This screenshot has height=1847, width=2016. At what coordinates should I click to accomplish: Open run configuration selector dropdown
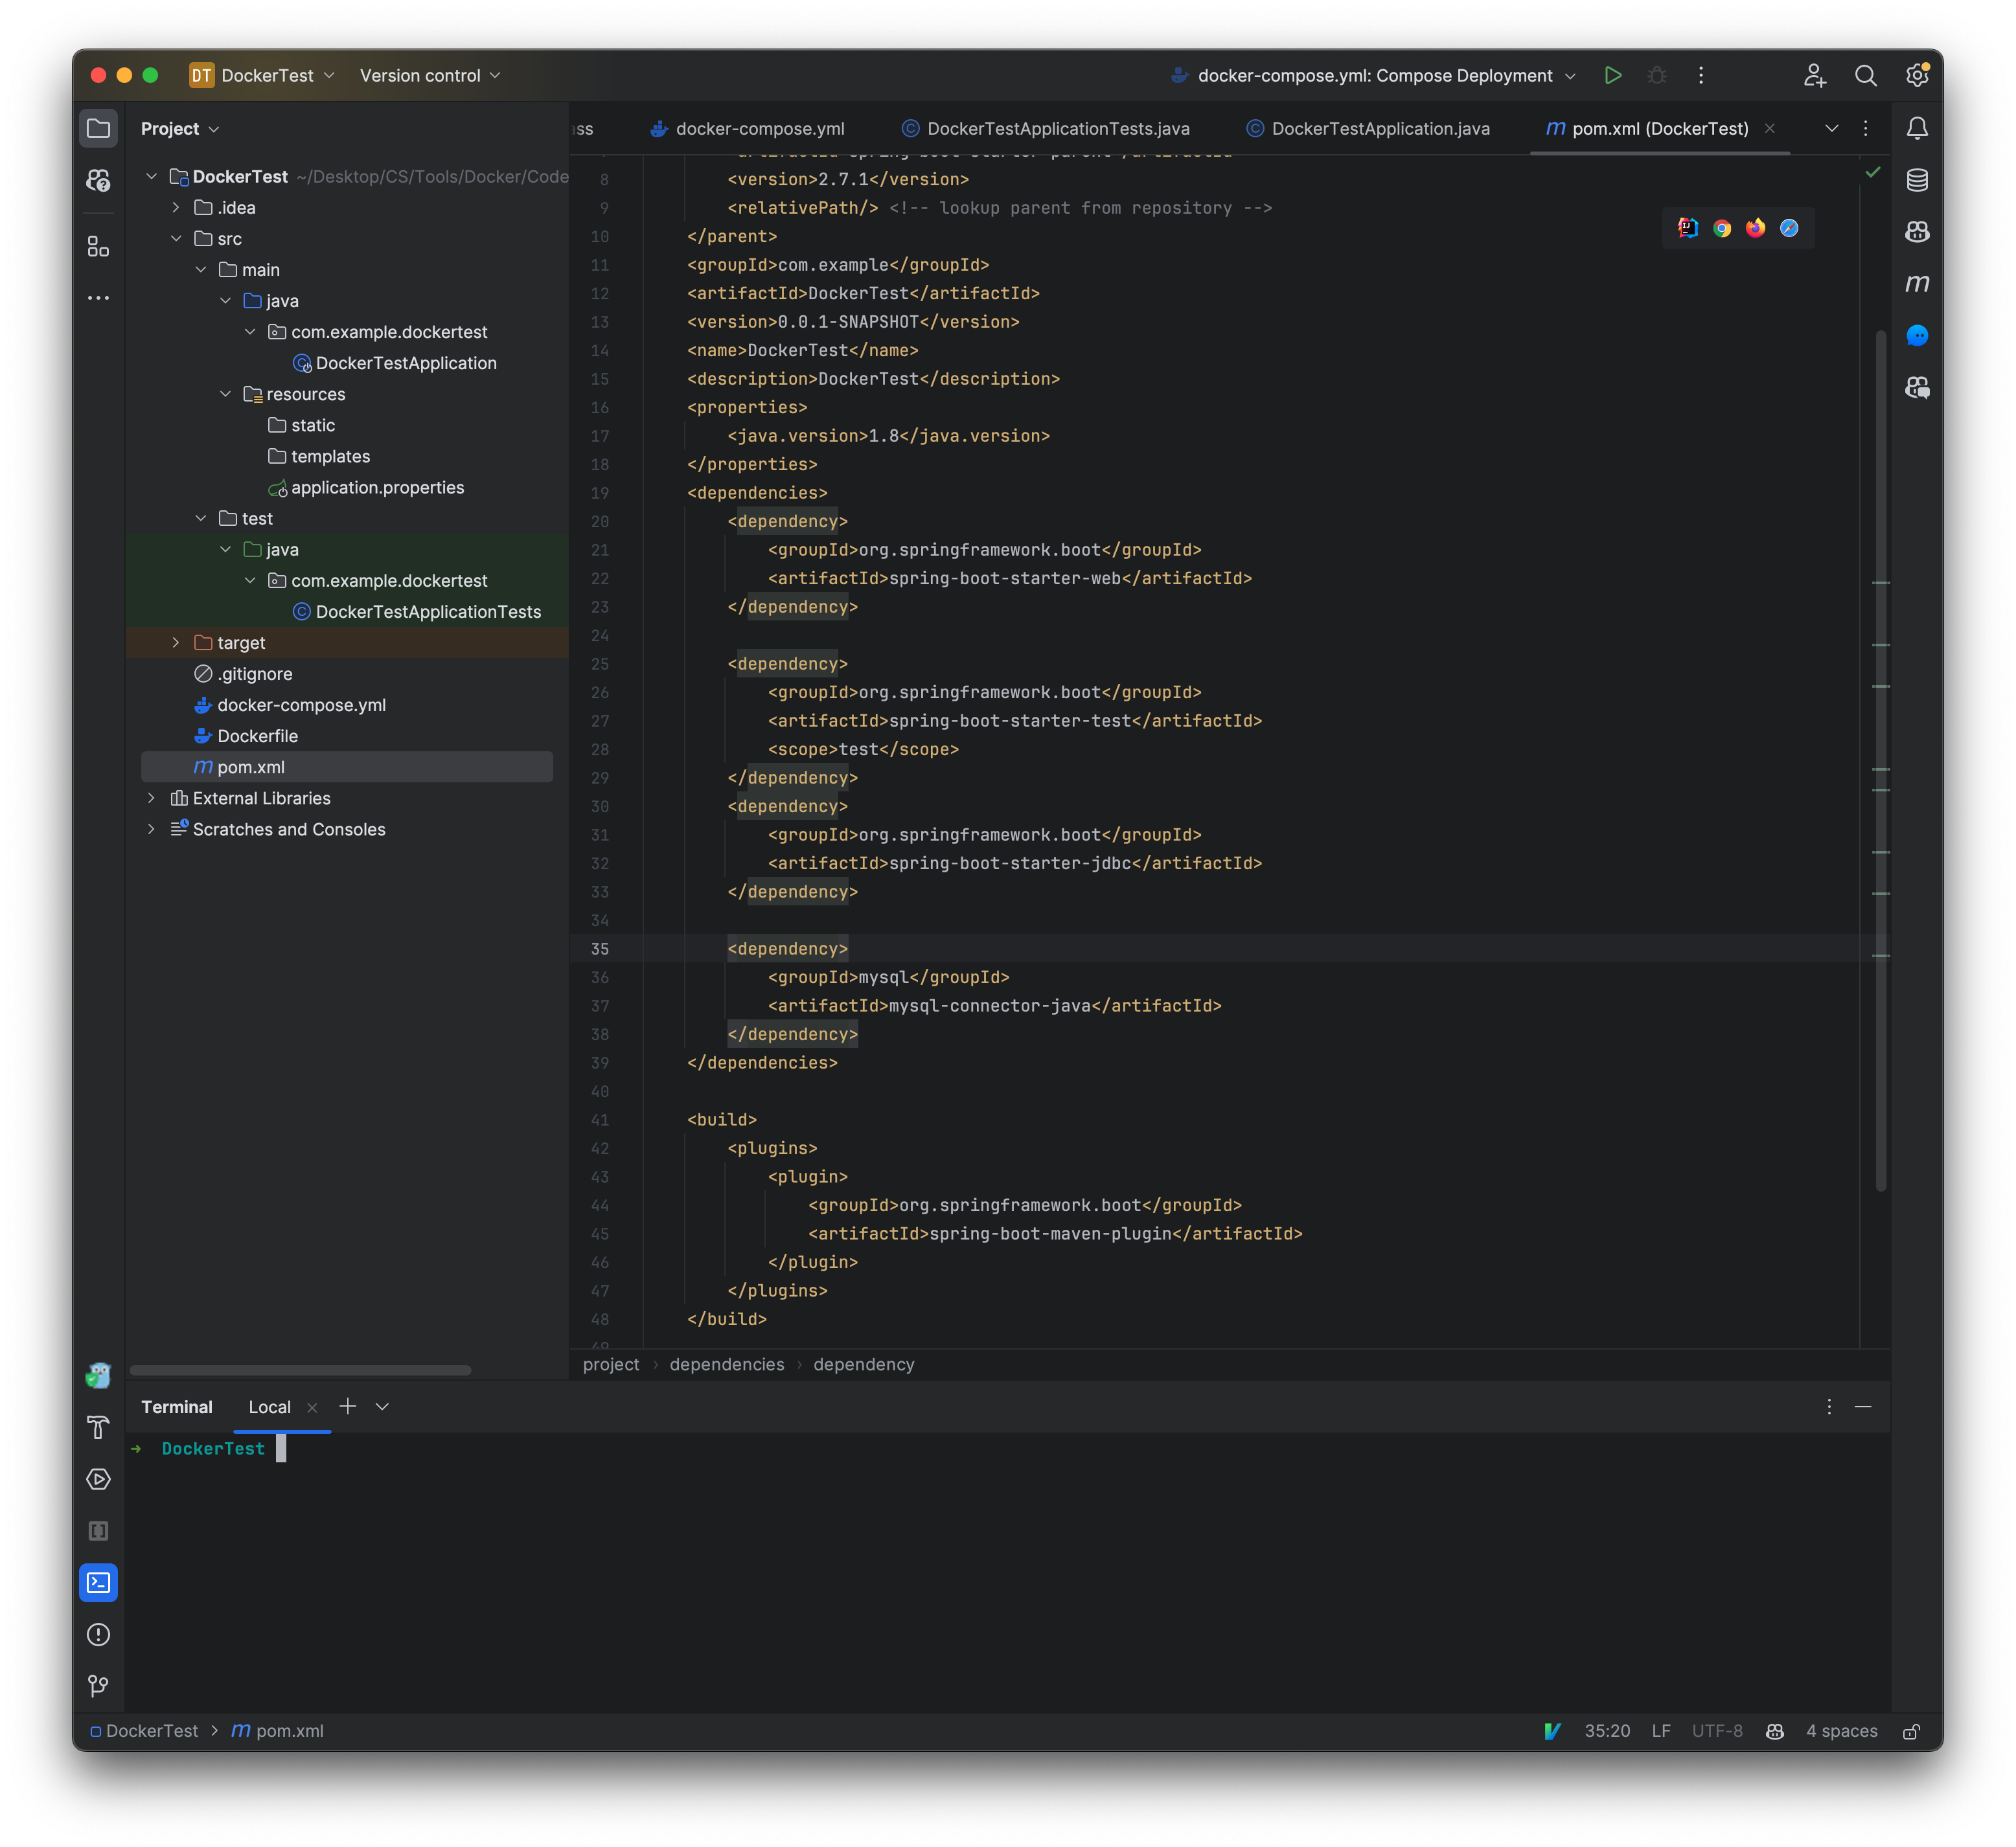click(x=1373, y=76)
